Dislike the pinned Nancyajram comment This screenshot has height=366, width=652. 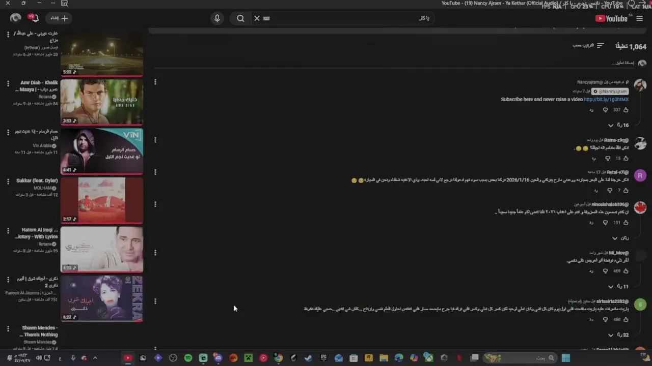point(606,110)
